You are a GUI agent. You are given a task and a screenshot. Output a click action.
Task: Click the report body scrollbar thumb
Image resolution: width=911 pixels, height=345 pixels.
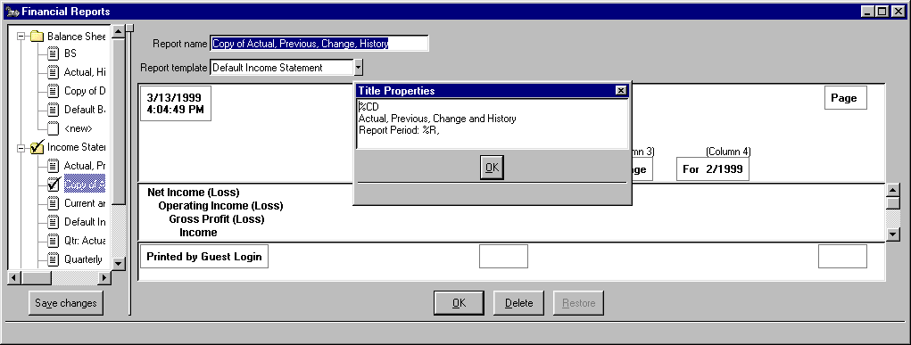pyautogui.click(x=893, y=203)
